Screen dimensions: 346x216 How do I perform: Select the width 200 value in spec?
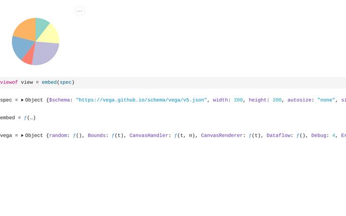239,100
